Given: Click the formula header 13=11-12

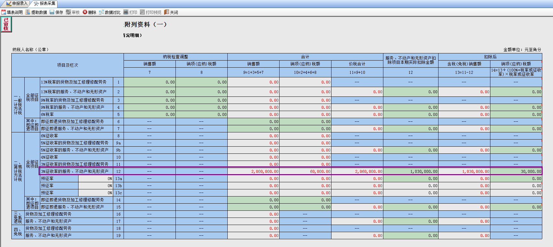Looking at the screenshot, I should pyautogui.click(x=464, y=72).
